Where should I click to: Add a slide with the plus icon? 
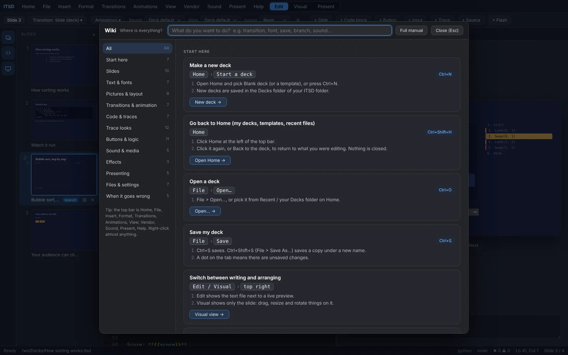[x=94, y=35]
